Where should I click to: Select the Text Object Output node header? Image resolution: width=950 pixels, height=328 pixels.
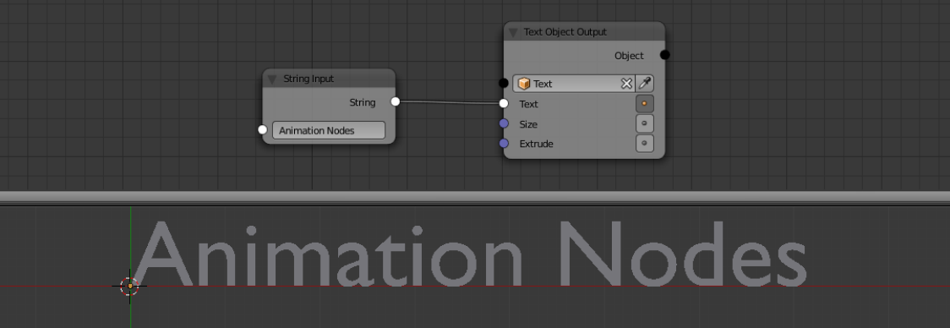[584, 31]
